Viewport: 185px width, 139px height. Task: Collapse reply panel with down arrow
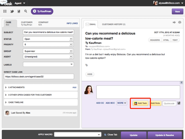click(181, 83)
